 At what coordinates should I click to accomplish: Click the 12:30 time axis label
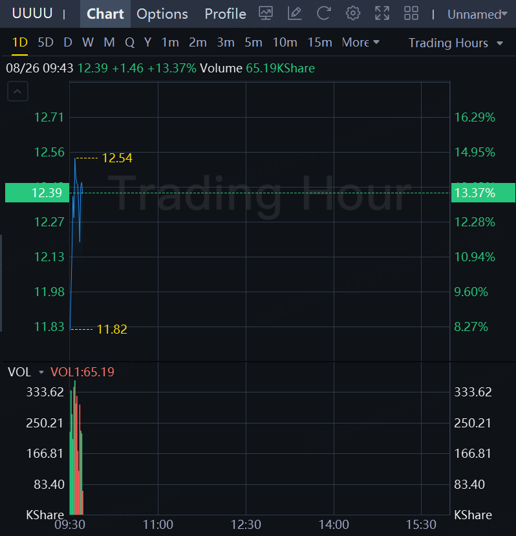246,524
